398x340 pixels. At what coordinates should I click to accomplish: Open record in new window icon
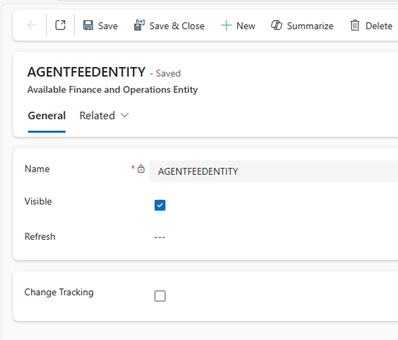[60, 25]
